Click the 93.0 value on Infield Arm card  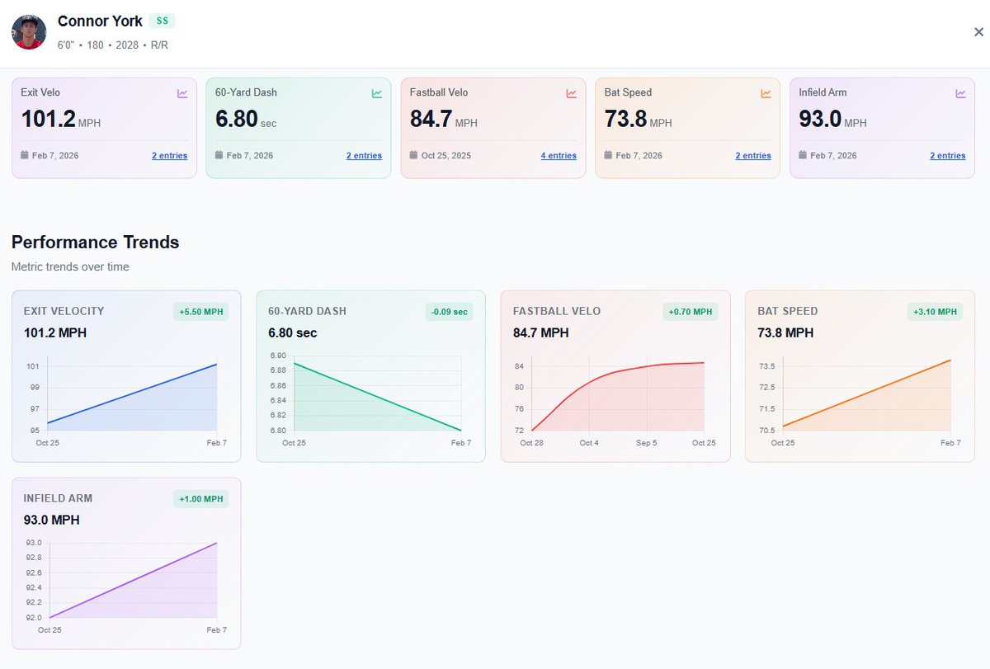pos(820,119)
